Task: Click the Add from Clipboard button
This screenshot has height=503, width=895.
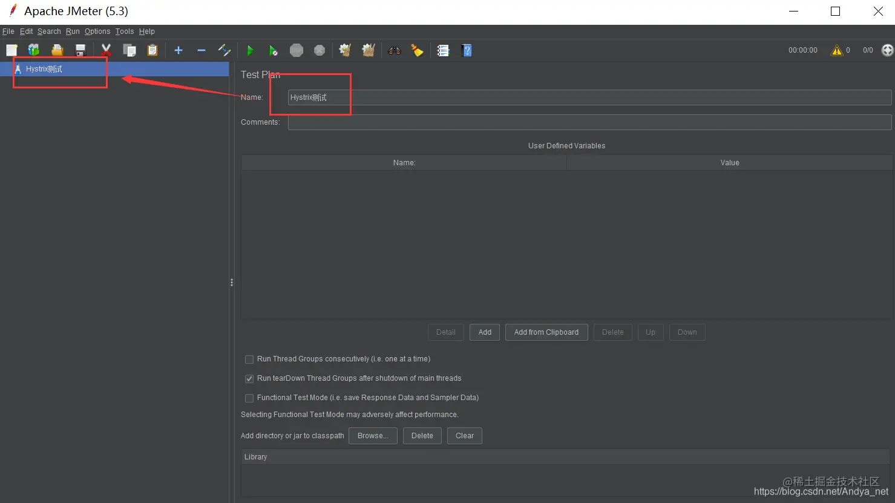Action: click(x=546, y=332)
